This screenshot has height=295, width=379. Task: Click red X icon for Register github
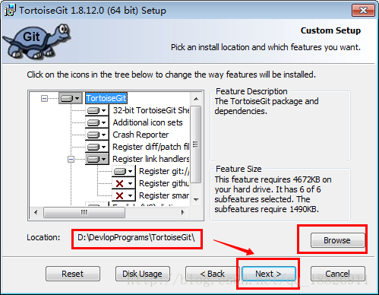pyautogui.click(x=123, y=183)
